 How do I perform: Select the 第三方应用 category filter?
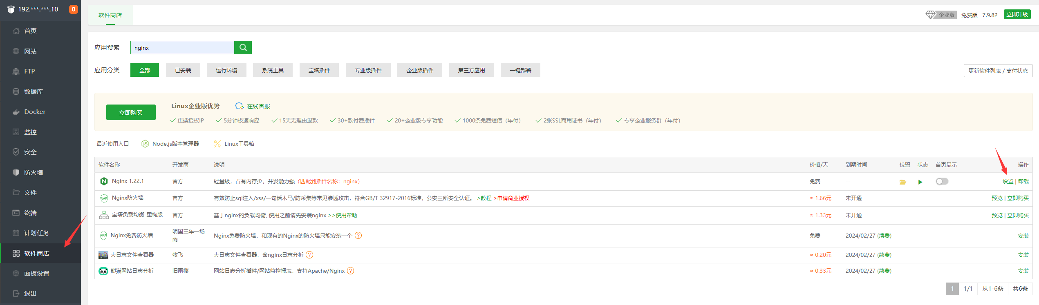tap(472, 70)
